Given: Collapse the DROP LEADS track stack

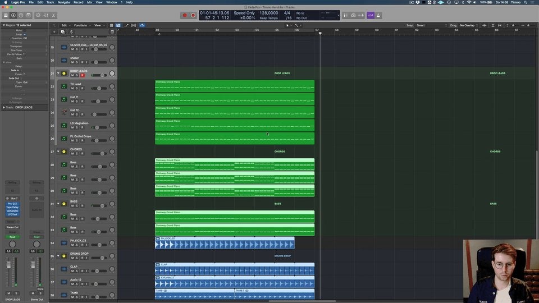Looking at the screenshot, I should pyautogui.click(x=58, y=74).
